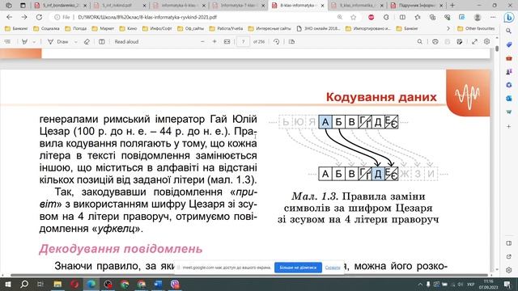Print the PDF document

[435, 42]
